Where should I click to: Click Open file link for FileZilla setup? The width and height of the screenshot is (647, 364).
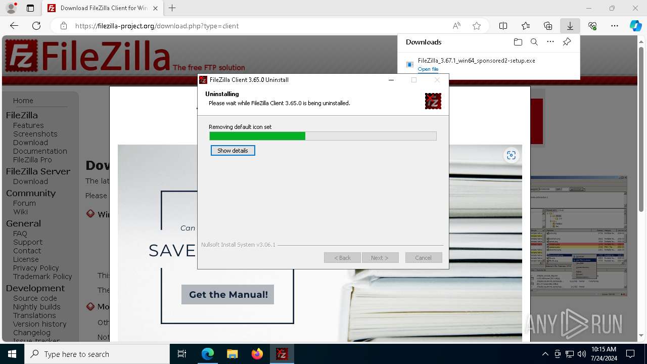click(x=428, y=69)
